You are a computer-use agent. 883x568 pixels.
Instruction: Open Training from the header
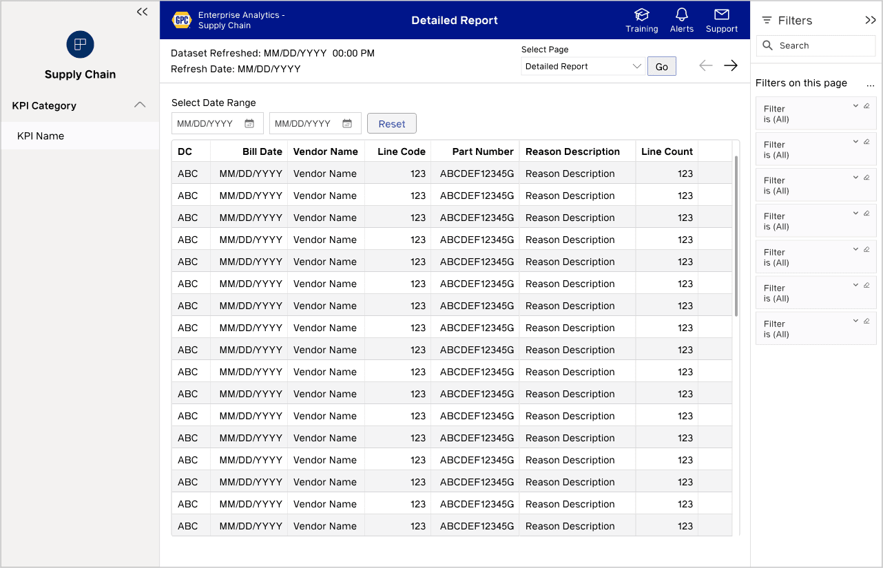point(641,20)
